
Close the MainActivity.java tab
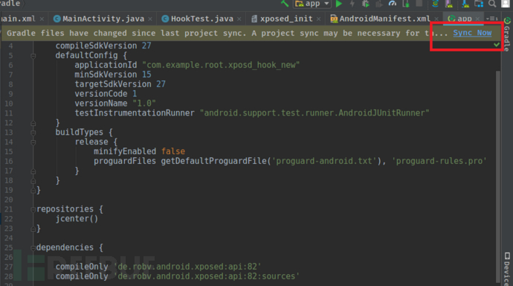(x=150, y=19)
